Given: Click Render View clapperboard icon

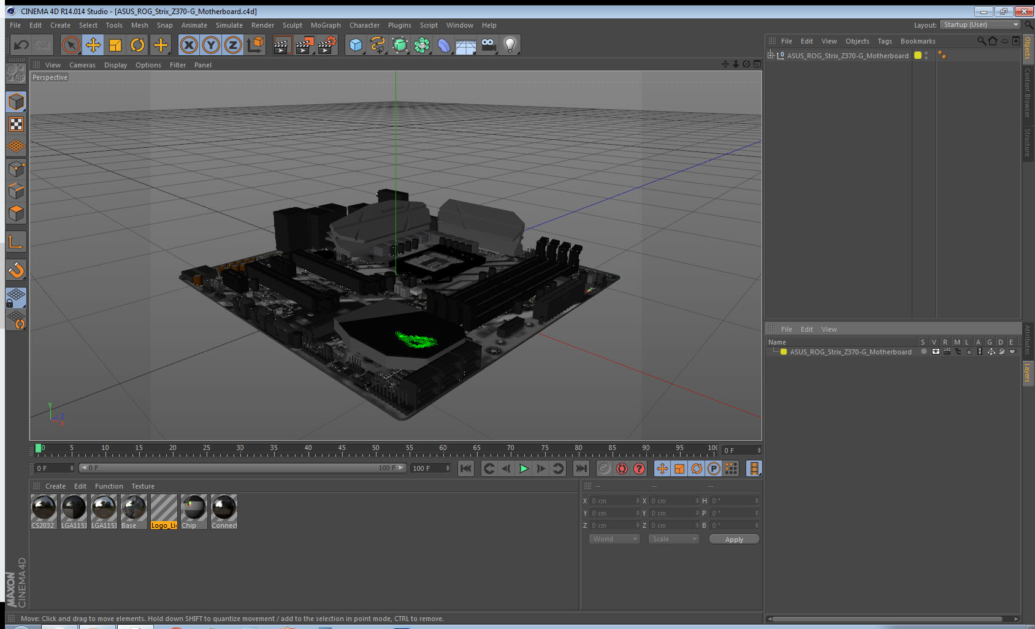Looking at the screenshot, I should coord(282,45).
